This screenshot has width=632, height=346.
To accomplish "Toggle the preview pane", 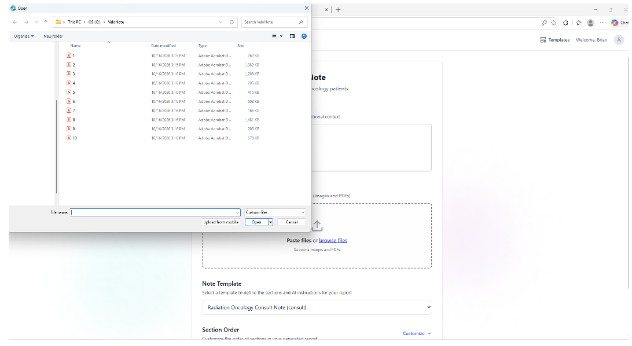I will (x=292, y=36).
